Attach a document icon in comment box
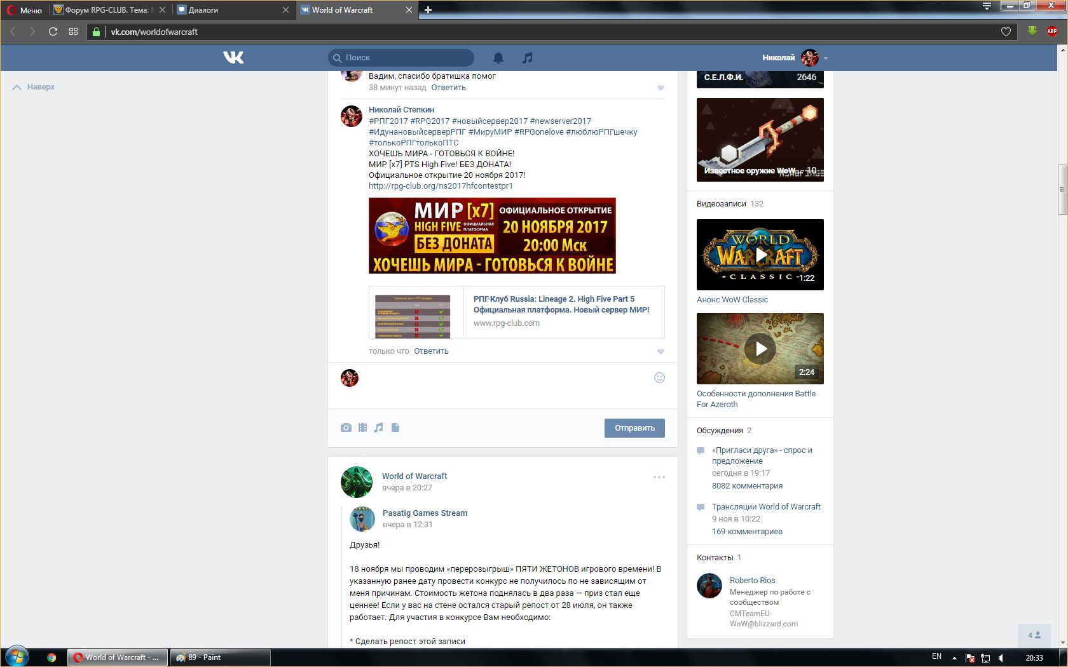This screenshot has height=667, width=1068. click(x=395, y=428)
